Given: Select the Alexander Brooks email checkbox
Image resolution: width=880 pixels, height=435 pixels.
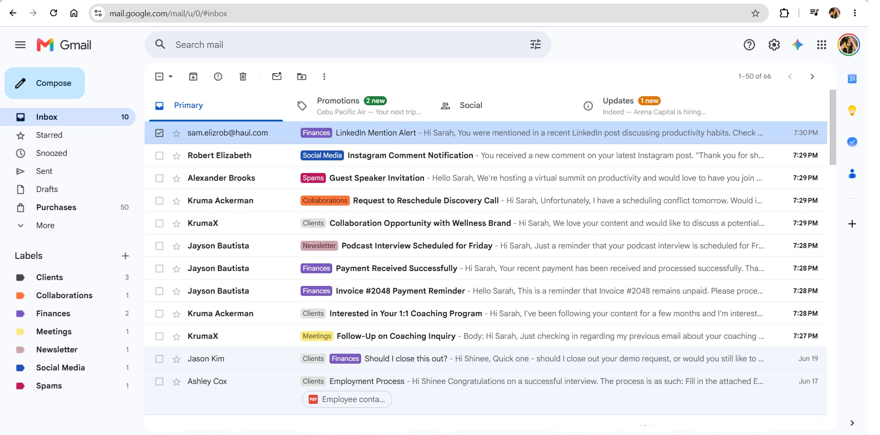Looking at the screenshot, I should click(159, 178).
